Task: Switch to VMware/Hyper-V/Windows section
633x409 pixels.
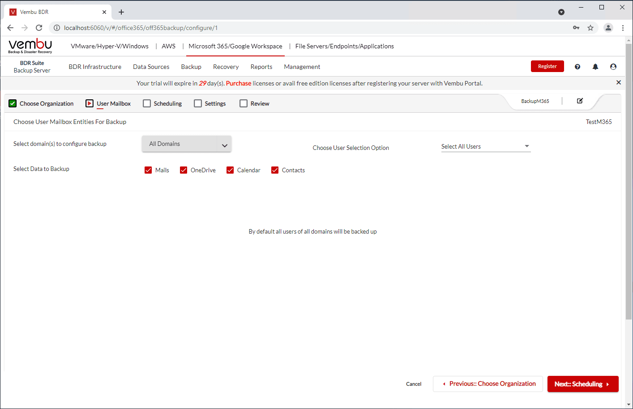Action: tap(110, 46)
